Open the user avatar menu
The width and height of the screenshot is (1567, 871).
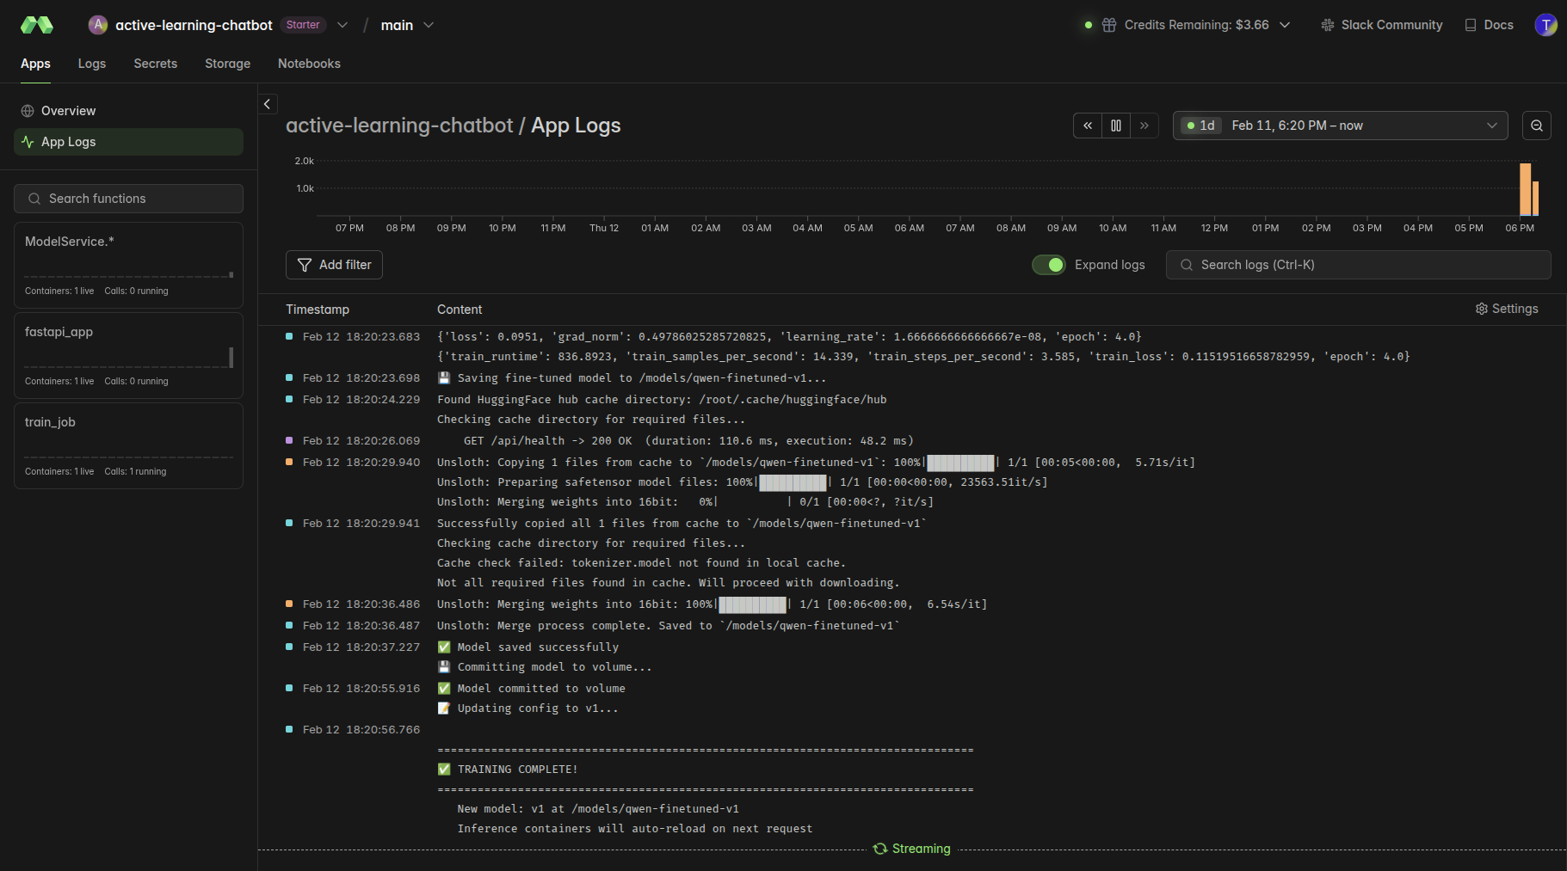point(1545,25)
